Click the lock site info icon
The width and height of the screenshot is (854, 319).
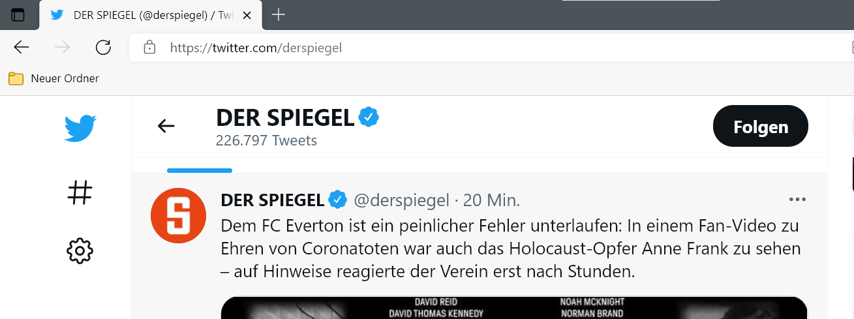click(x=149, y=48)
